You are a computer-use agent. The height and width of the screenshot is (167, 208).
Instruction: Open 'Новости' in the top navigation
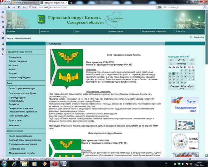[44, 31]
